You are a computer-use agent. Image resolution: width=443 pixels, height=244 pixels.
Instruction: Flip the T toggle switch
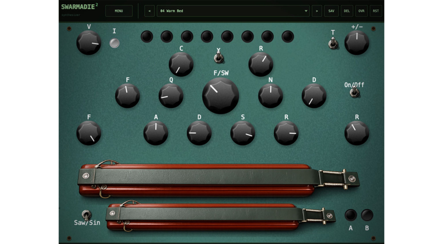333,43
